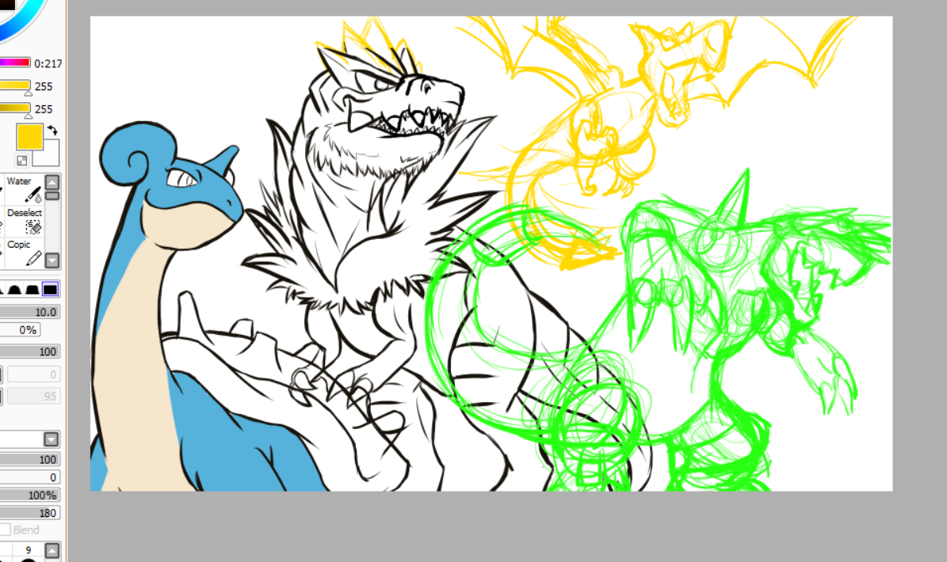Image resolution: width=947 pixels, height=562 pixels.
Task: Toggle the Blend checkbox
Action: pyautogui.click(x=6, y=530)
